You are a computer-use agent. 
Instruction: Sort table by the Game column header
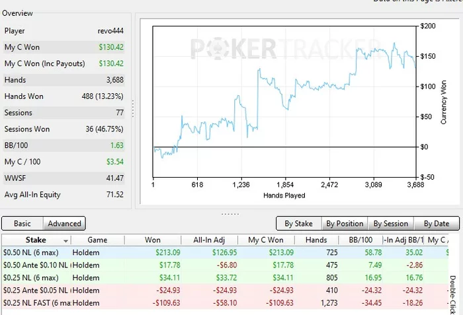[97, 240]
